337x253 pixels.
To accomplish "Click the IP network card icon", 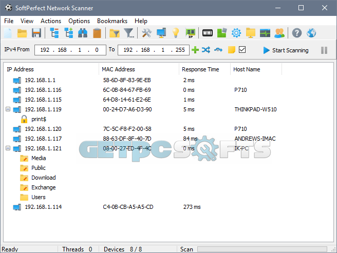I will pyautogui.click(x=191, y=33).
